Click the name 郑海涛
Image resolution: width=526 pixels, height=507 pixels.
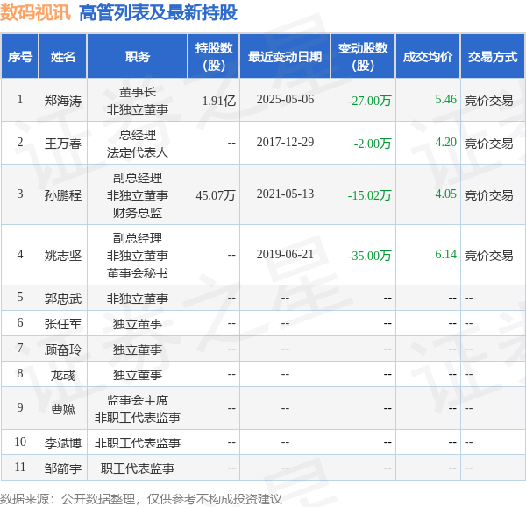63,101
